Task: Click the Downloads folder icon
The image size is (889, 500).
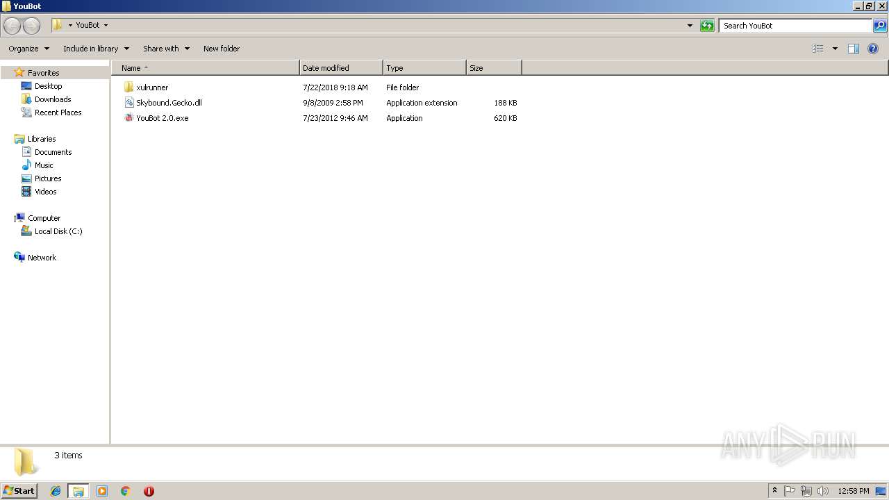Action: pyautogui.click(x=26, y=99)
